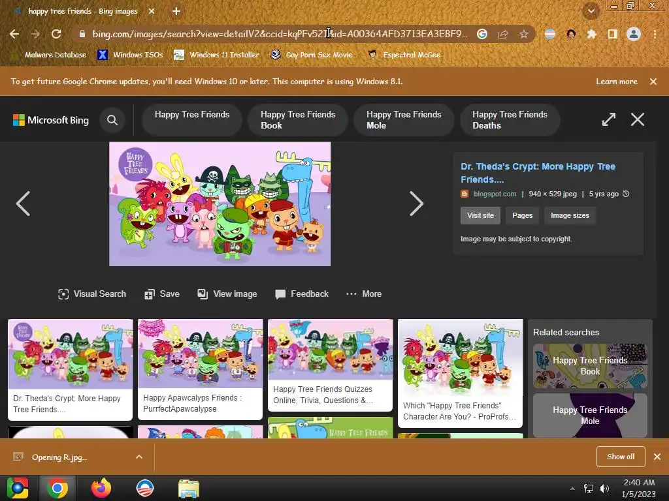Click the Opening R.jpg download item
This screenshot has width=669, height=501.
pos(59,457)
